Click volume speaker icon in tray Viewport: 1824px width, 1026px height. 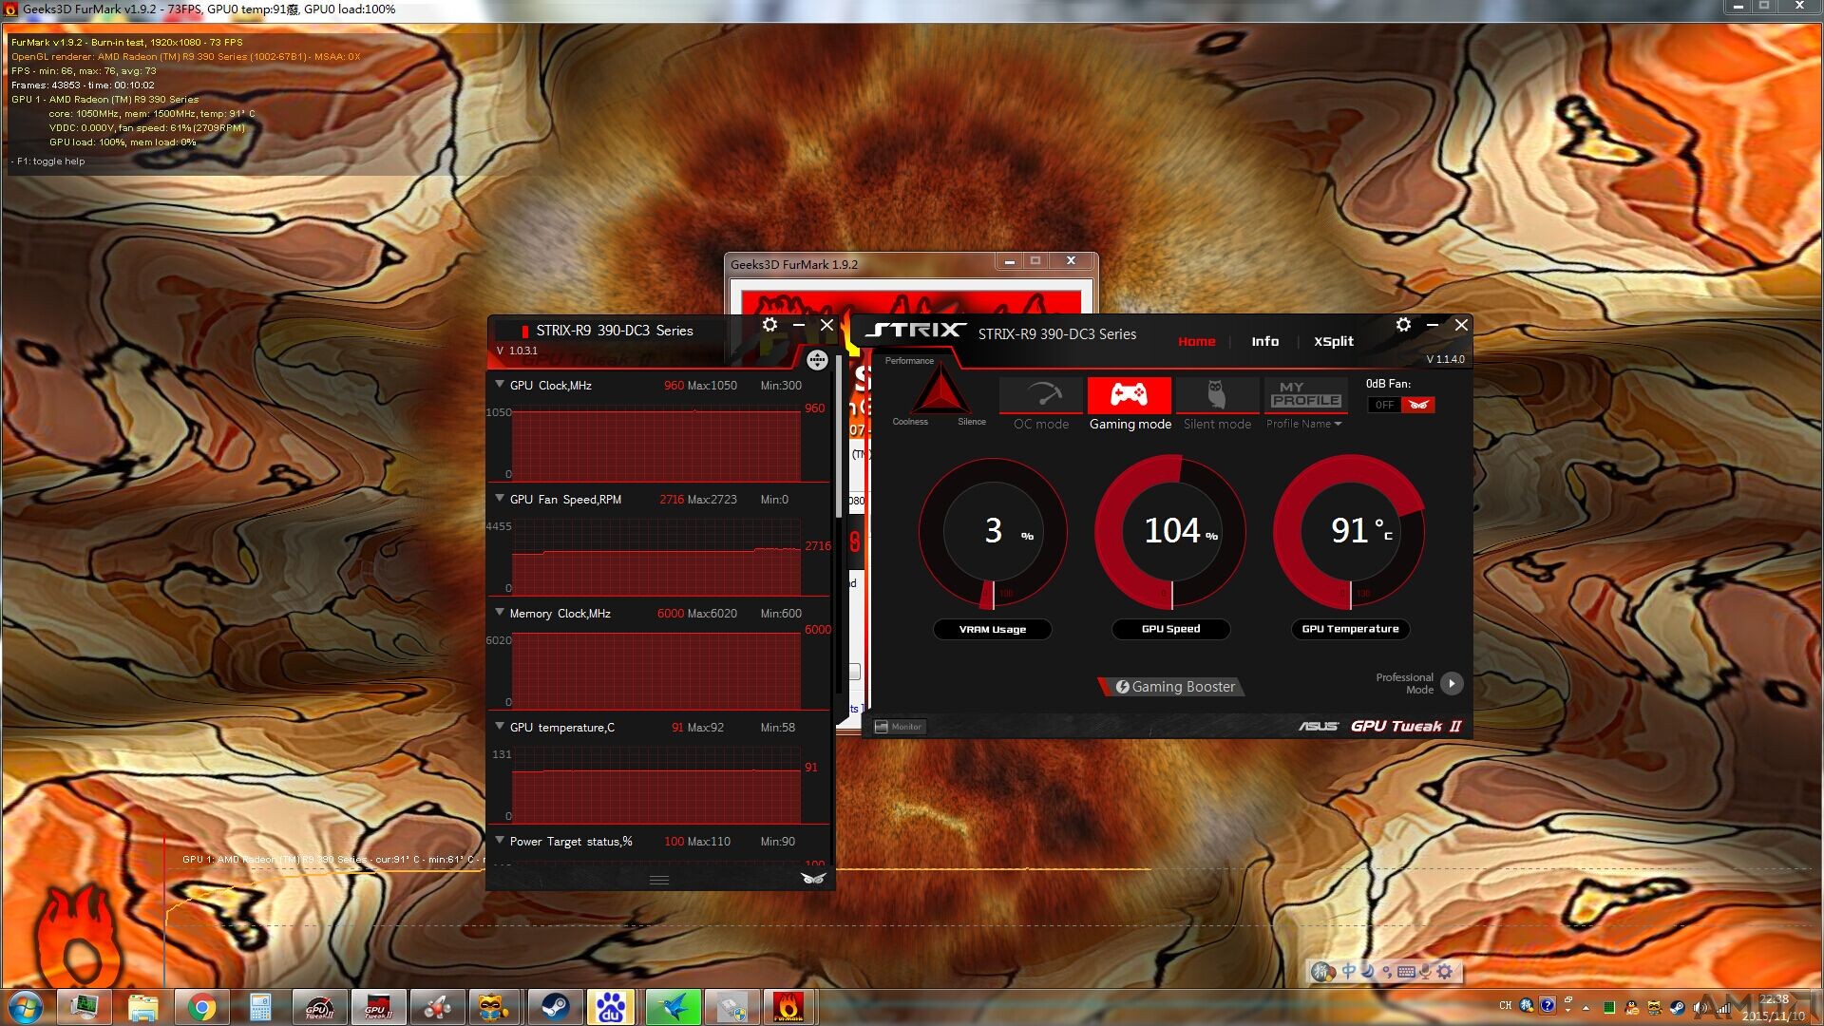pos(1700,1007)
